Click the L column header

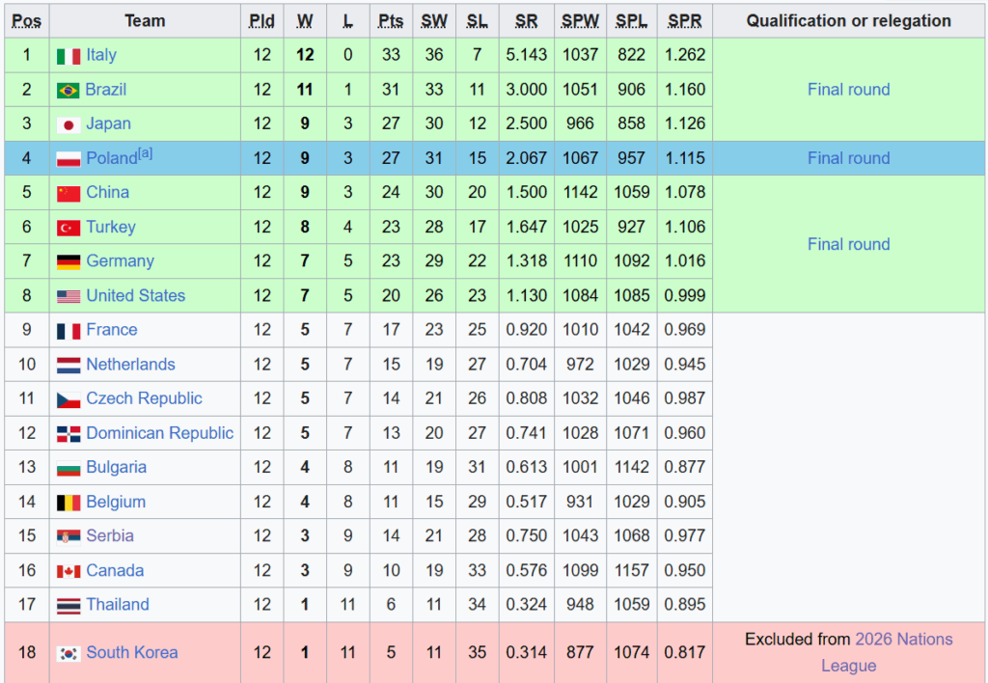pyautogui.click(x=347, y=21)
